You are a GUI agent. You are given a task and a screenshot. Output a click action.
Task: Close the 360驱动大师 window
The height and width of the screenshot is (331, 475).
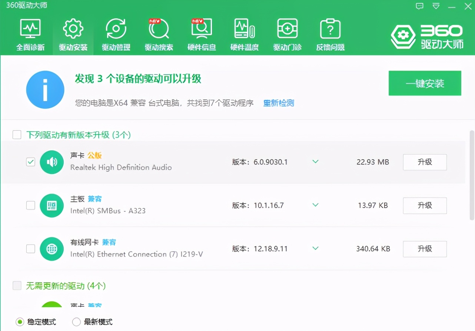click(x=468, y=6)
